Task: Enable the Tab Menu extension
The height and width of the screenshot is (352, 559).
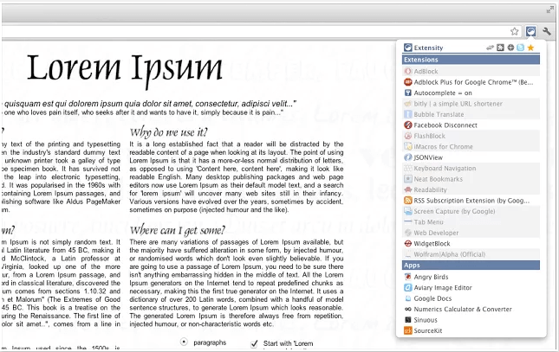Action: [471, 222]
